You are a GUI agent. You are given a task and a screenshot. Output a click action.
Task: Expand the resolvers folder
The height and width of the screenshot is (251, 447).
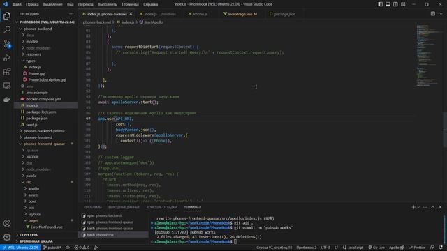click(x=34, y=54)
